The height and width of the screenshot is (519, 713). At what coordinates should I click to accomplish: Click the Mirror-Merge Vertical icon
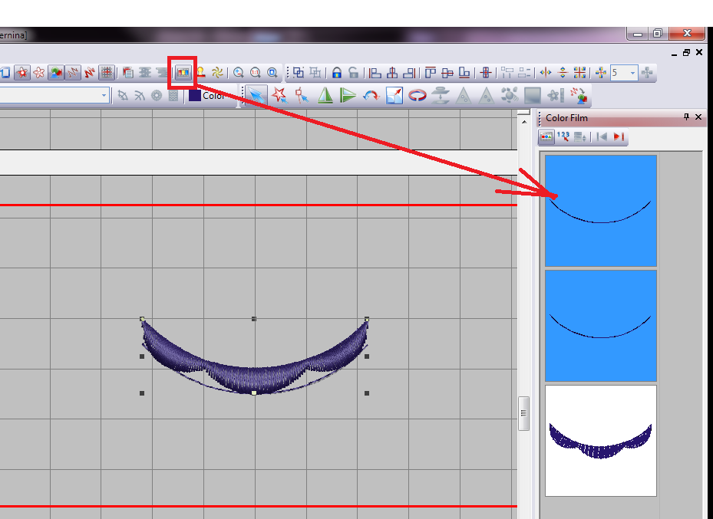coord(563,72)
